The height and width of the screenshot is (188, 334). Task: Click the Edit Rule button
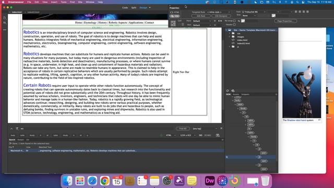(x=201, y=16)
